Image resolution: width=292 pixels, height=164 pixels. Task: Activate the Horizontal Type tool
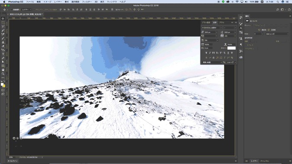click(x=3, y=54)
